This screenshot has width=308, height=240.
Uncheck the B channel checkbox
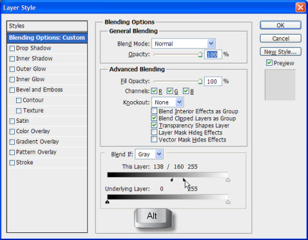(x=185, y=91)
